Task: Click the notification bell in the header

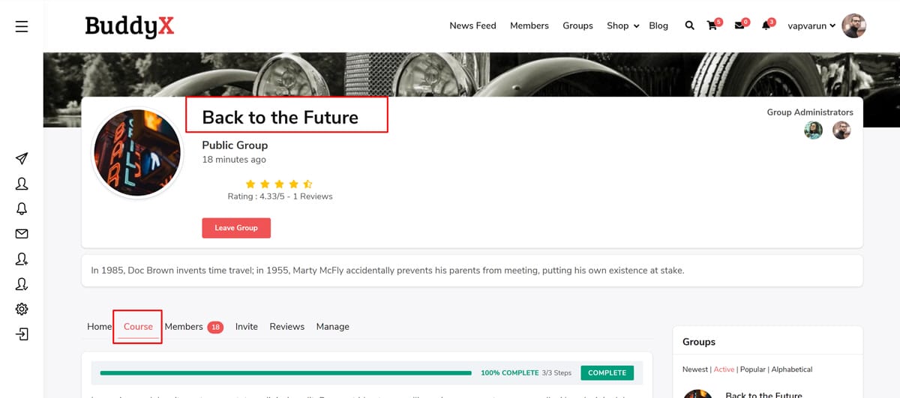Action: tap(766, 25)
